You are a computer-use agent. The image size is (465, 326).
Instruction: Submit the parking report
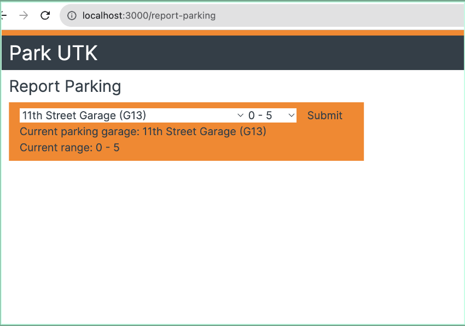click(325, 115)
